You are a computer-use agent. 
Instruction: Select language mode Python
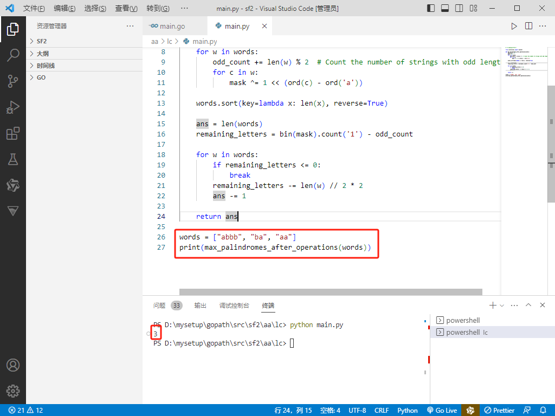coord(408,411)
